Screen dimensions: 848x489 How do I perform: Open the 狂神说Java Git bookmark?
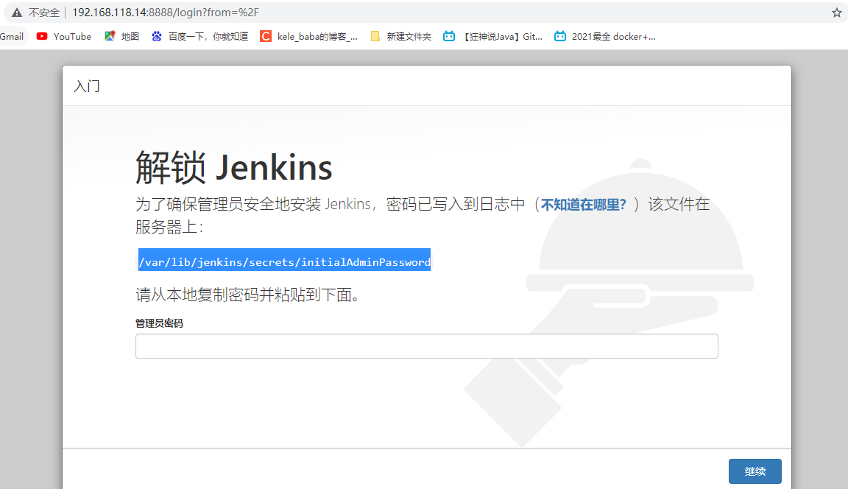click(492, 36)
